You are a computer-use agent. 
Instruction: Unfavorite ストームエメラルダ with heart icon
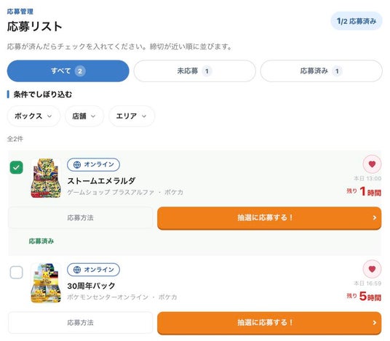coord(372,164)
